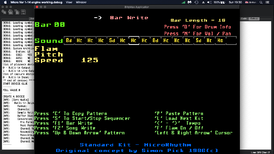Click the eject icon in the menu bar
Viewport: 274px width, 154px height.
click(x=203, y=2)
